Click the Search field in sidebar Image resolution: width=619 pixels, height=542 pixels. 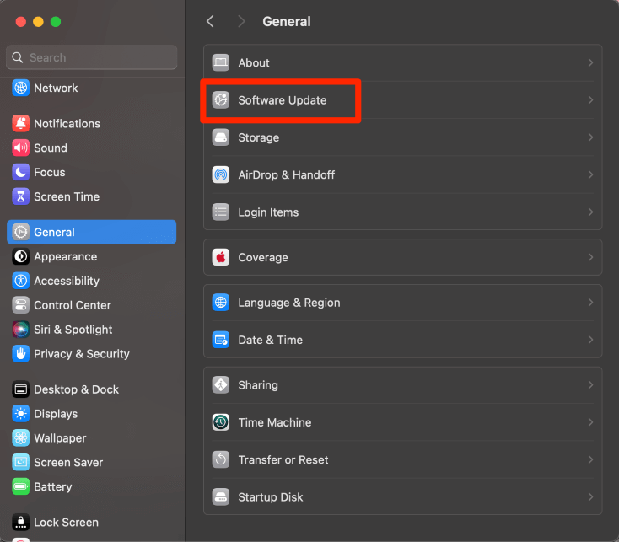pyautogui.click(x=92, y=57)
